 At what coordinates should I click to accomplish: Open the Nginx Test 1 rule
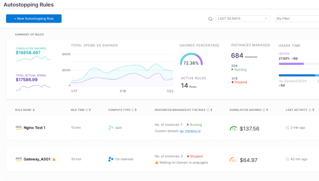pyautogui.click(x=34, y=128)
